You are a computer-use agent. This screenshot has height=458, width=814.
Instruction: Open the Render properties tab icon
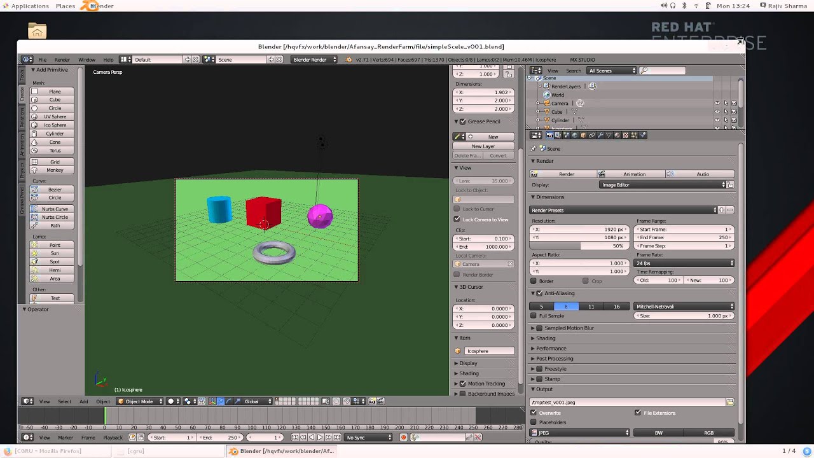coord(549,135)
